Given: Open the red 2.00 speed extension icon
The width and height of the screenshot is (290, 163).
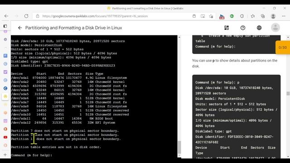Looking at the screenshot, I should tap(222, 16).
